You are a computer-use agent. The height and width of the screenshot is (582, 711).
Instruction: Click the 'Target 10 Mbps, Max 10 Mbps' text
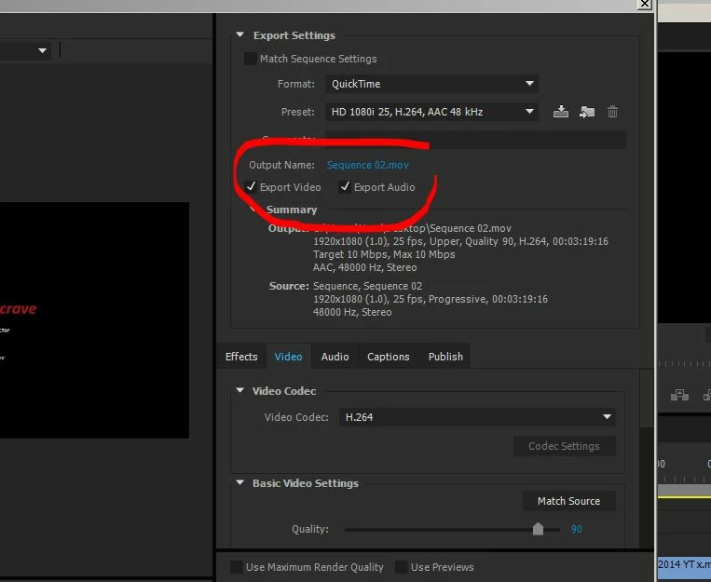click(384, 254)
